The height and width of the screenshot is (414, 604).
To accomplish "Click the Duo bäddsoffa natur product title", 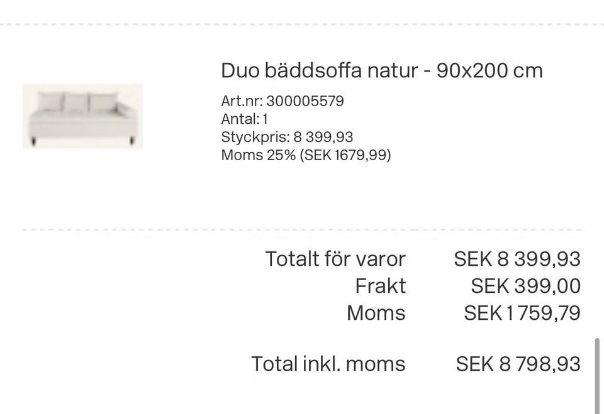I will click(x=382, y=71).
